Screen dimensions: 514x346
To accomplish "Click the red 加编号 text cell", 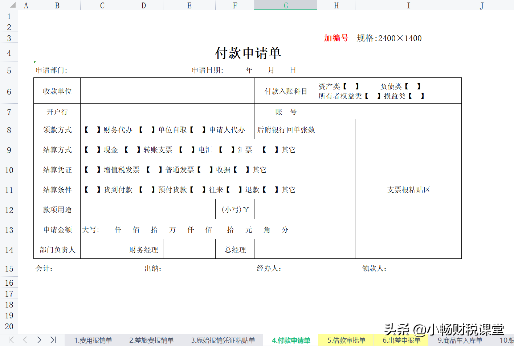I will [336, 38].
